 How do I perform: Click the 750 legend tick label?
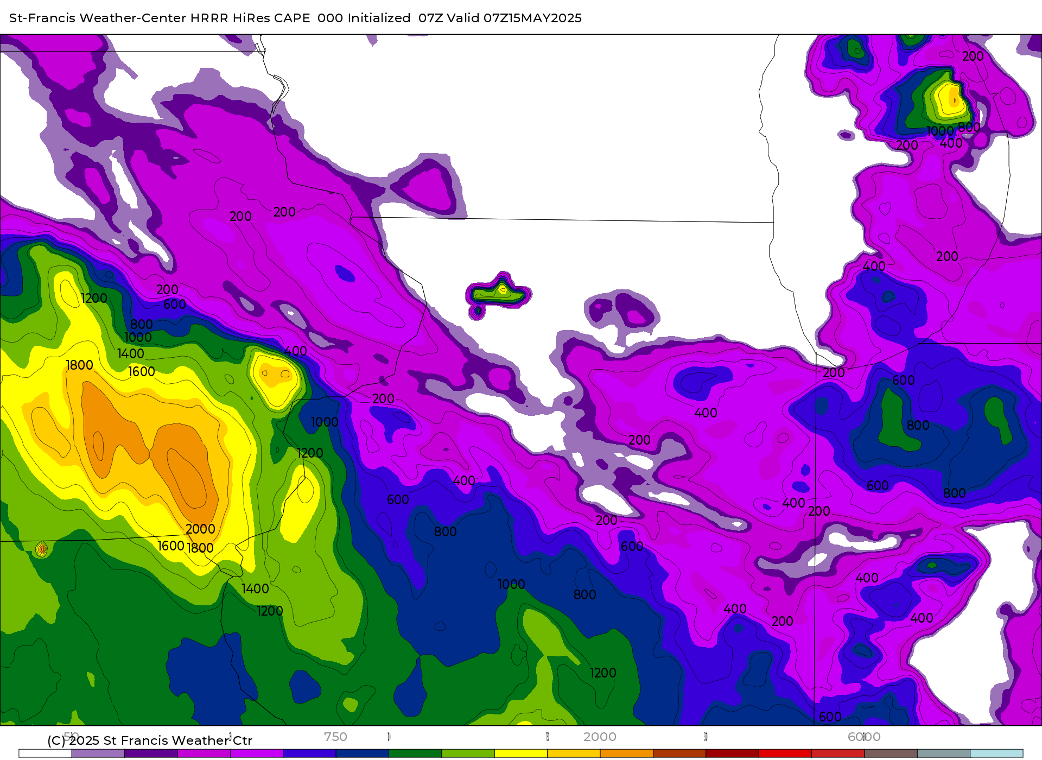click(x=335, y=737)
